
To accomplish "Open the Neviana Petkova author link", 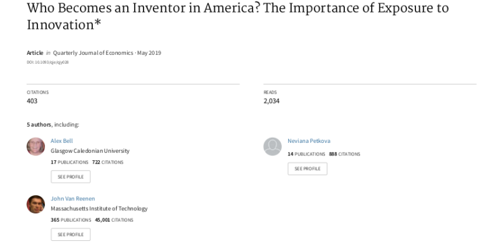I will (x=309, y=141).
